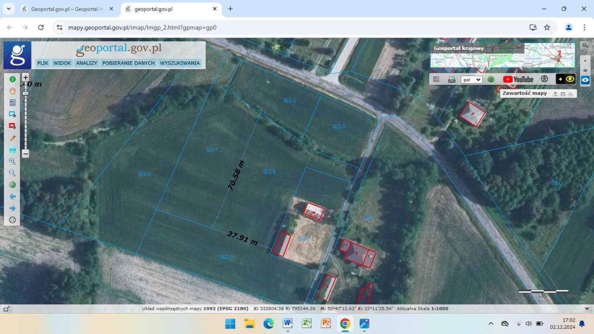Click the minus button on zoom slider
594x334 pixels.
tap(26, 153)
